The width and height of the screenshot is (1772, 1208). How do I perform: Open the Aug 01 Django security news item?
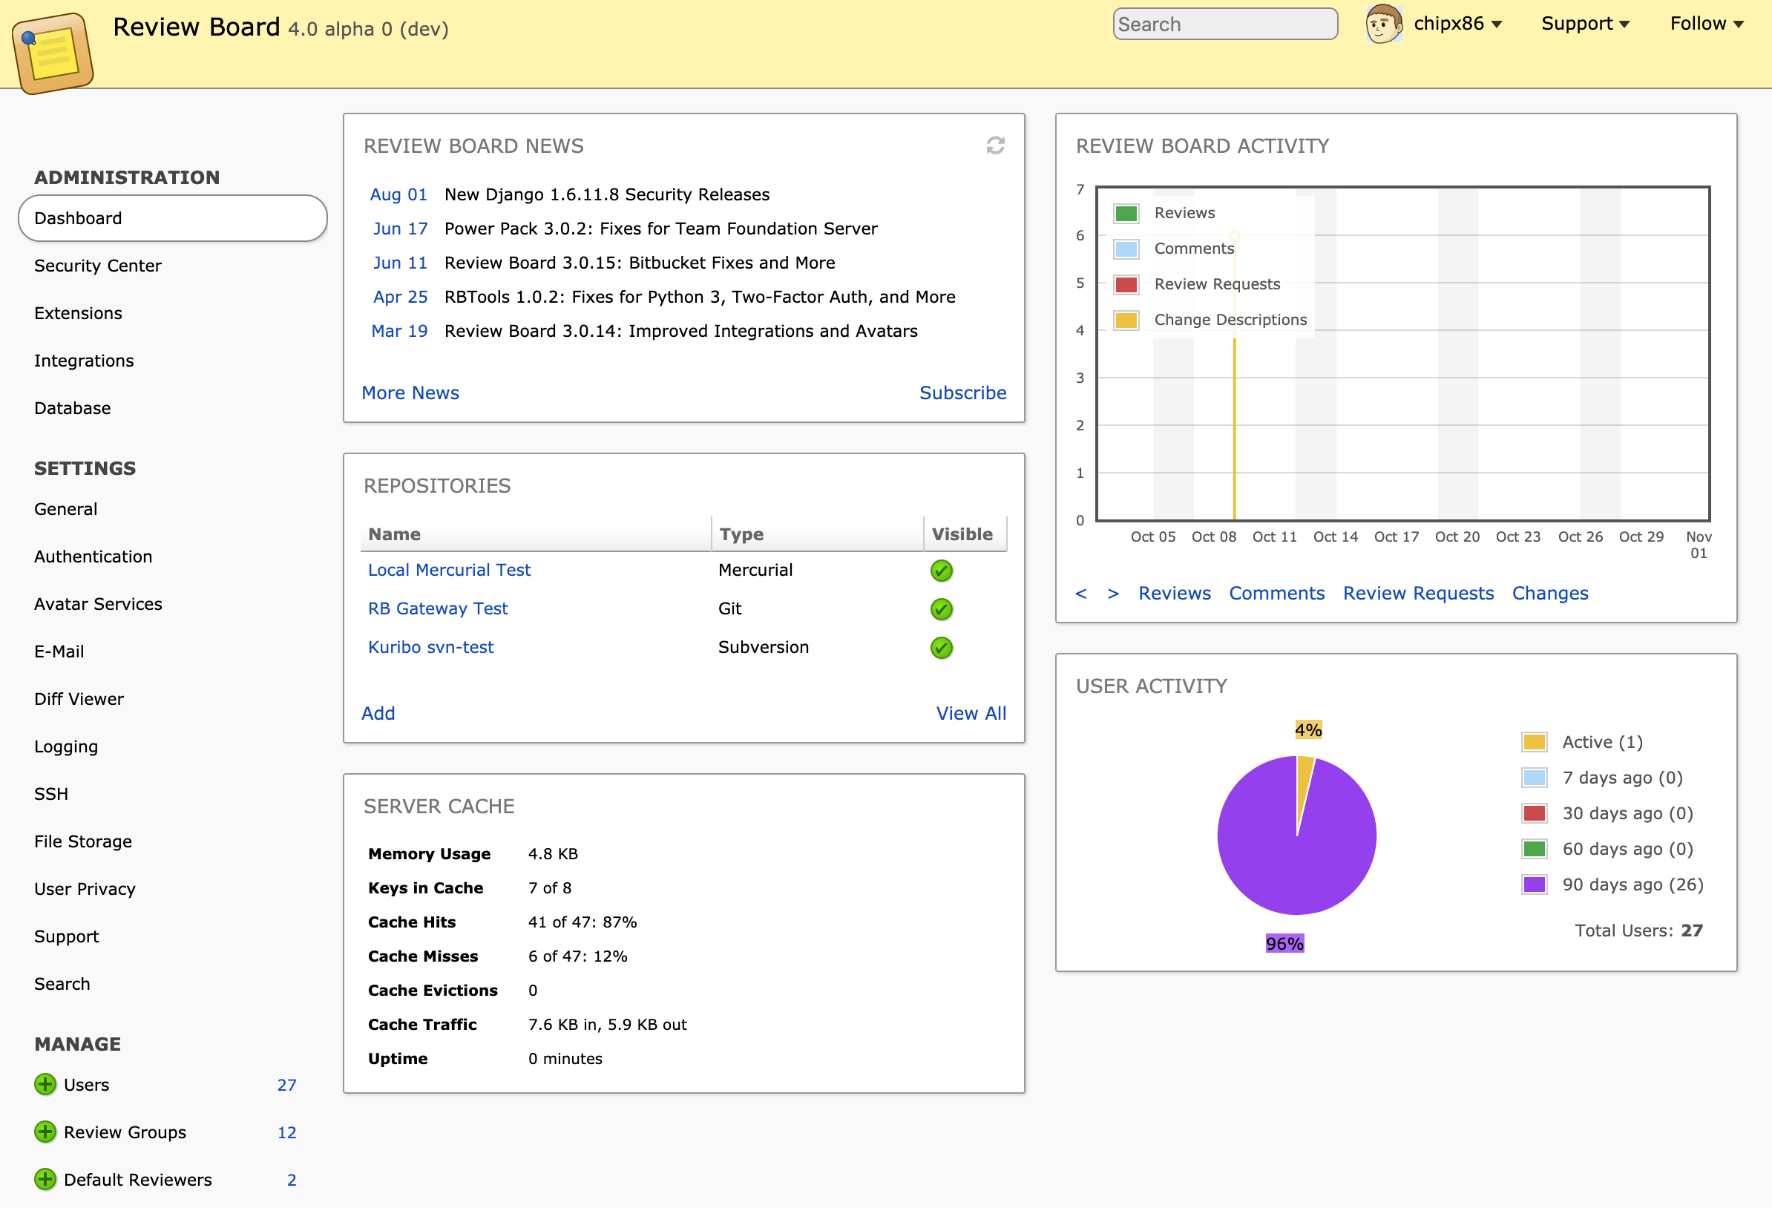(x=607, y=194)
